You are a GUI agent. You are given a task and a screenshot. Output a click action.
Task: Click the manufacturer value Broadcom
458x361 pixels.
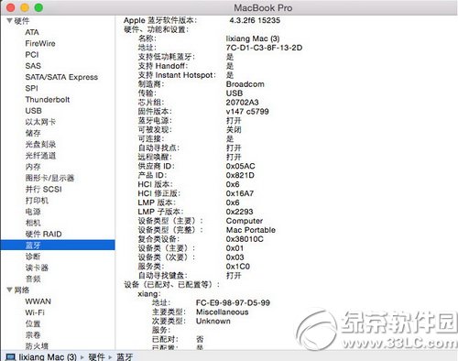coord(245,84)
